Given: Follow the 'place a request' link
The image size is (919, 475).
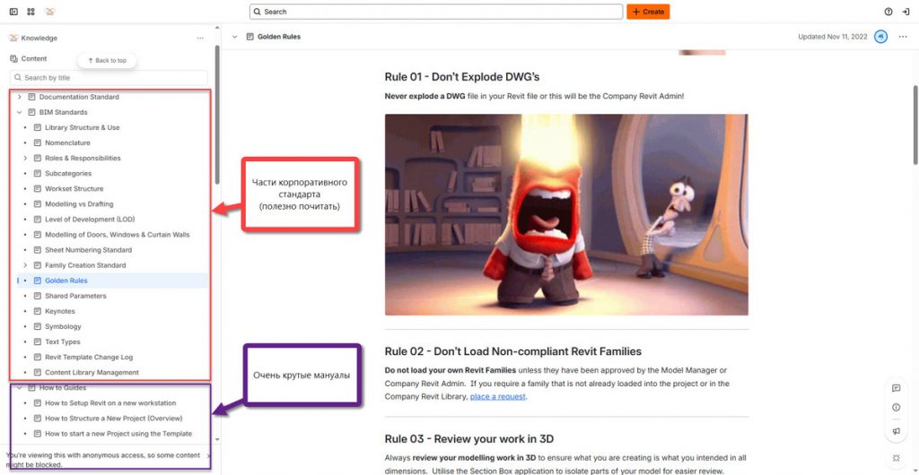Looking at the screenshot, I should coord(497,396).
